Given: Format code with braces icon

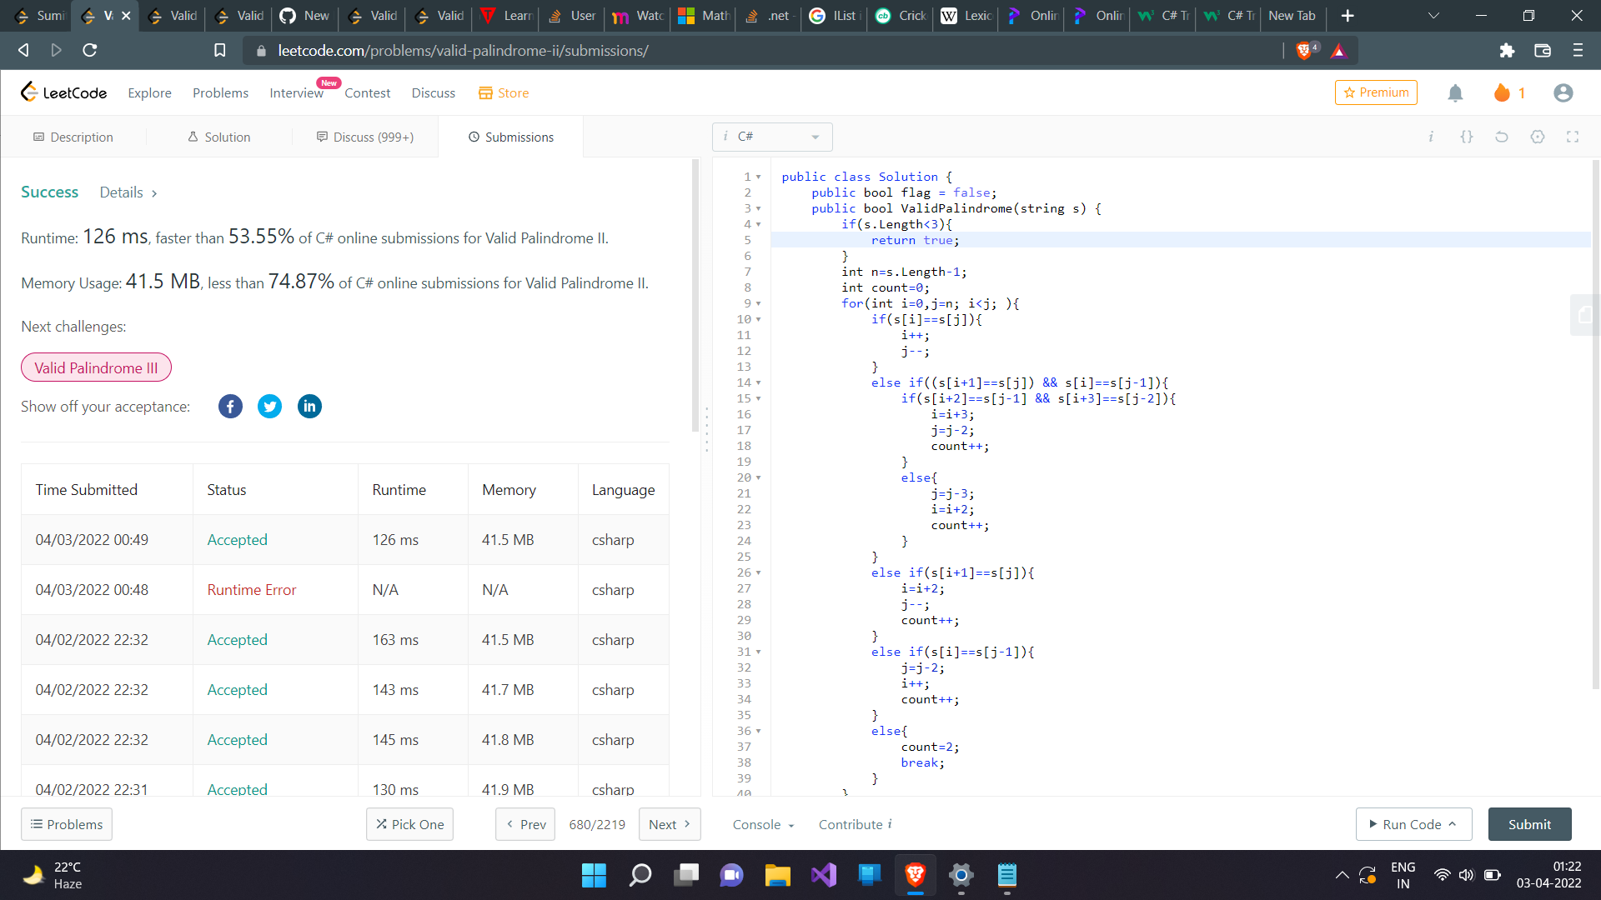Looking at the screenshot, I should [x=1466, y=137].
